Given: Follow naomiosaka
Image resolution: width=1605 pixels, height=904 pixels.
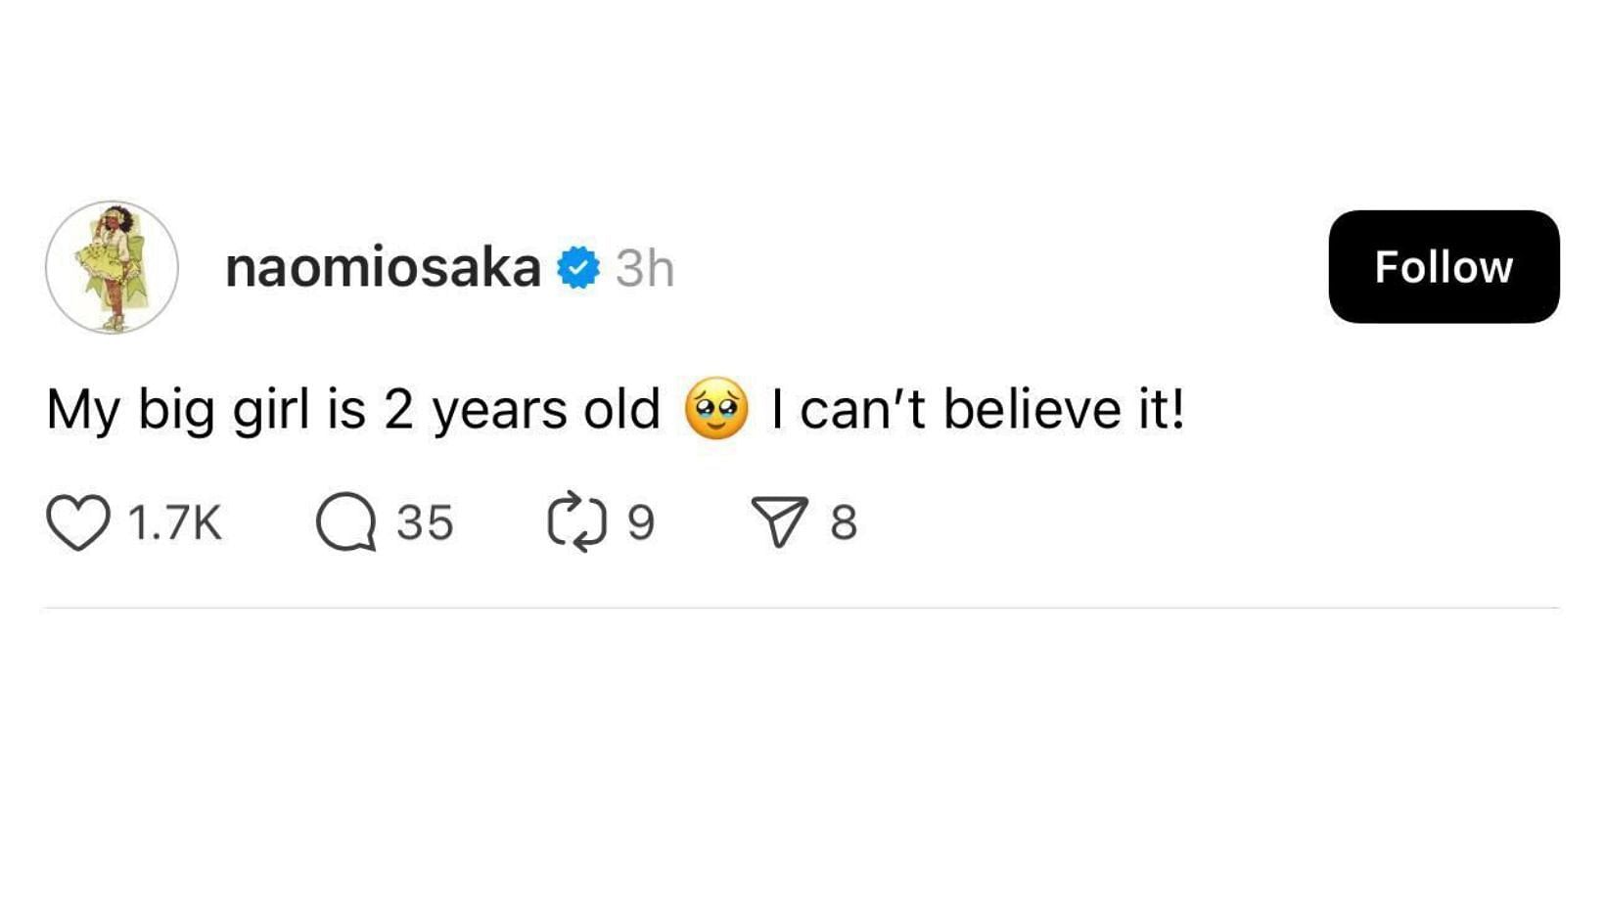Looking at the screenshot, I should pyautogui.click(x=1444, y=267).
